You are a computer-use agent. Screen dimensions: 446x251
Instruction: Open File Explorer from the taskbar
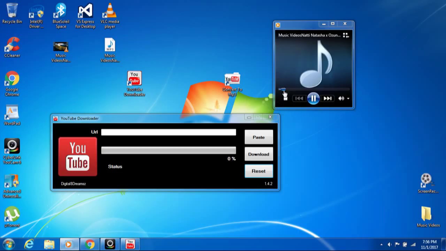(x=49, y=245)
